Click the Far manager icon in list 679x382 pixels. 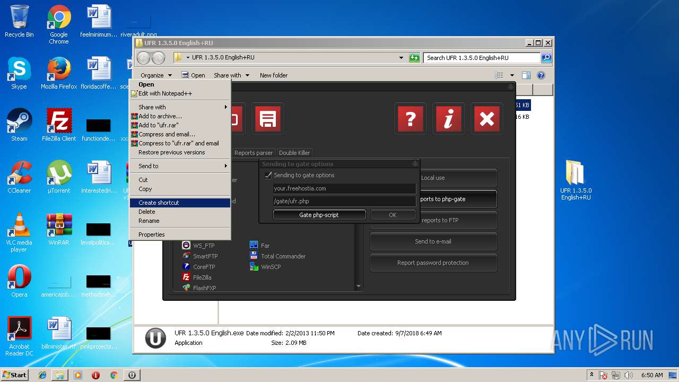pyautogui.click(x=254, y=245)
